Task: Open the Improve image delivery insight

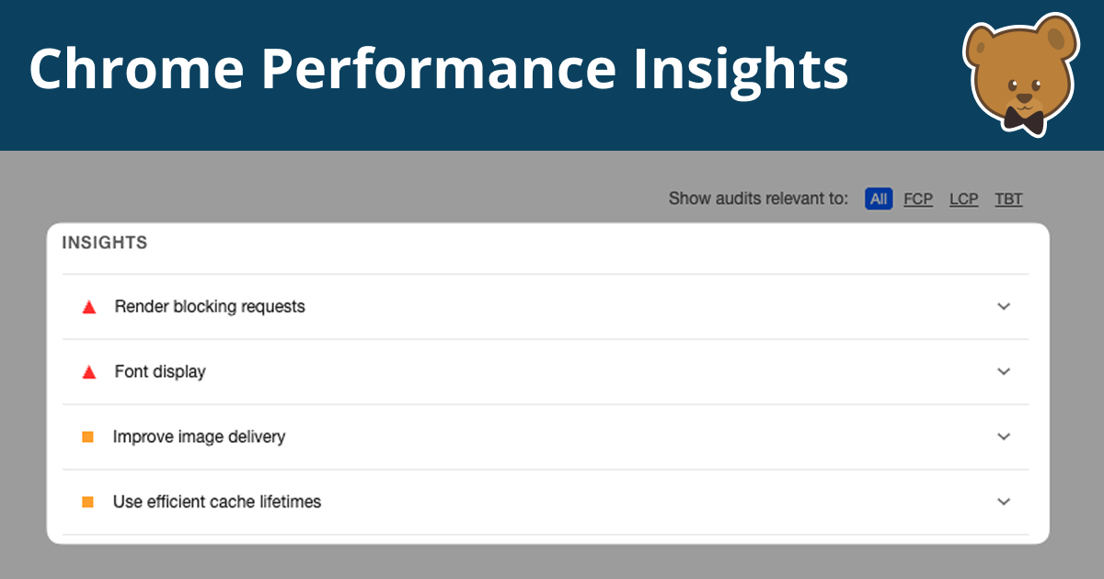Action: click(x=199, y=437)
